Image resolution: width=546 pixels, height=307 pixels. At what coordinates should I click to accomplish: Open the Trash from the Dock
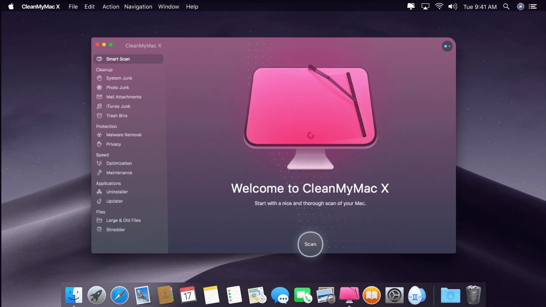(x=473, y=295)
